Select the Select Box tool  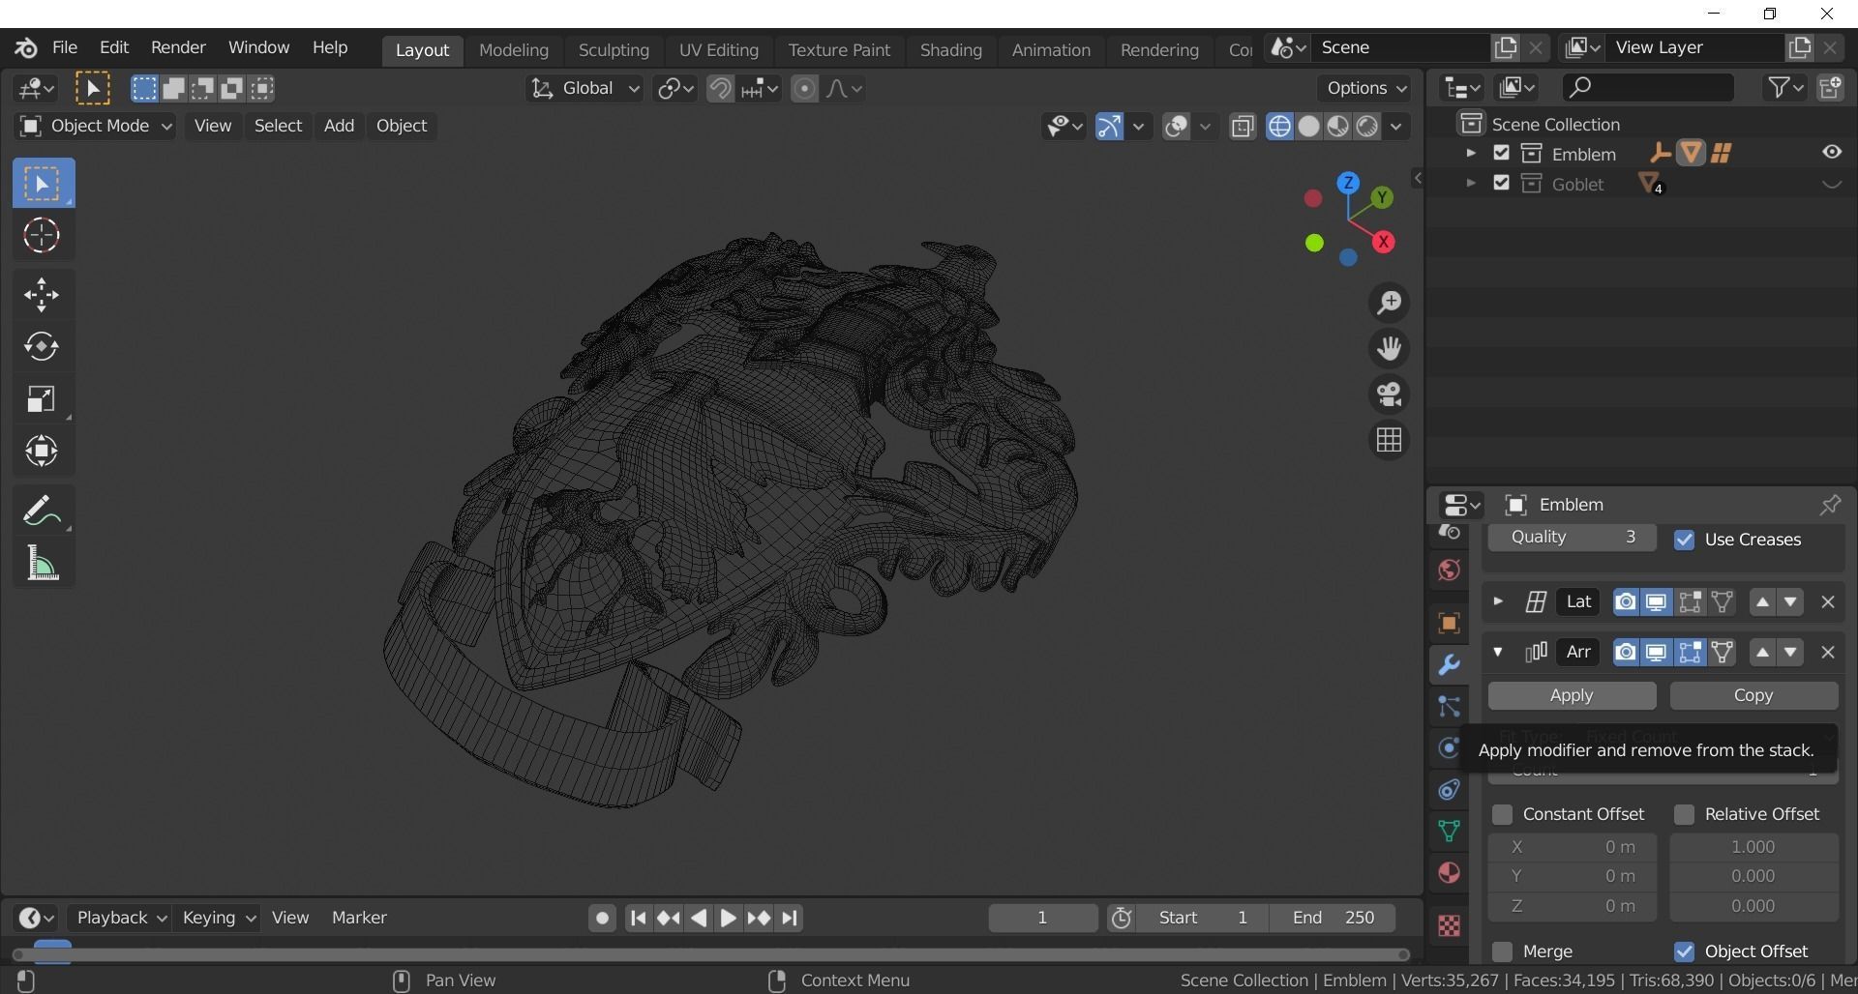44,183
